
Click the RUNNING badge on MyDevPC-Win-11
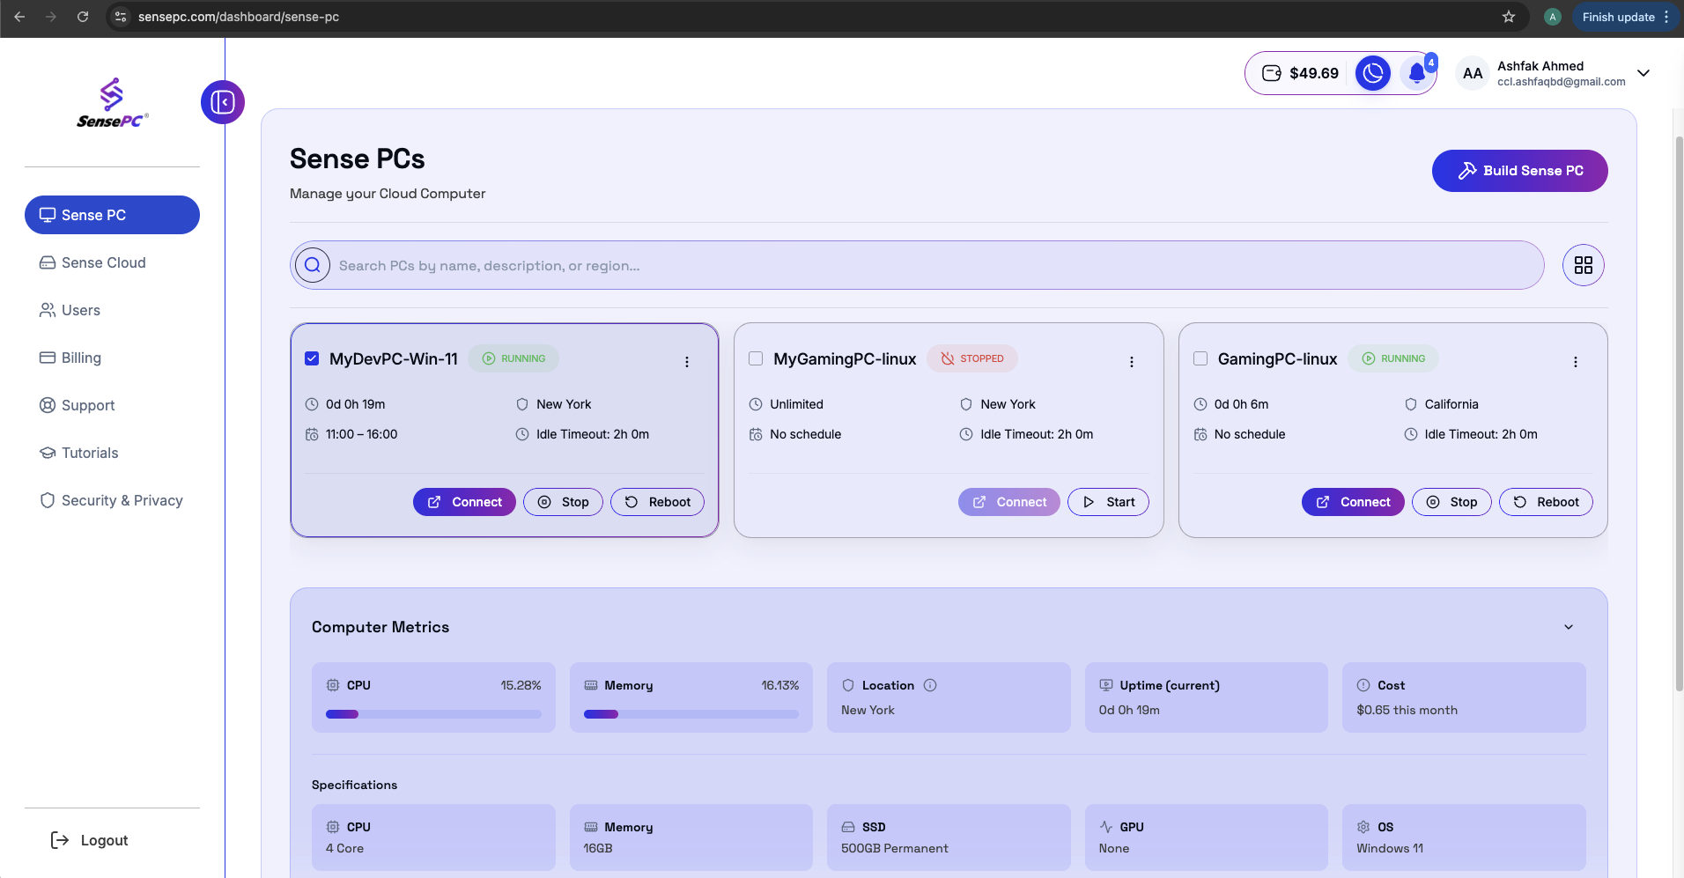(x=513, y=358)
